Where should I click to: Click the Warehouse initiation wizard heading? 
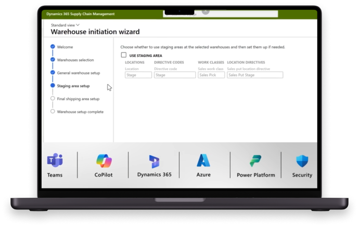click(x=95, y=32)
